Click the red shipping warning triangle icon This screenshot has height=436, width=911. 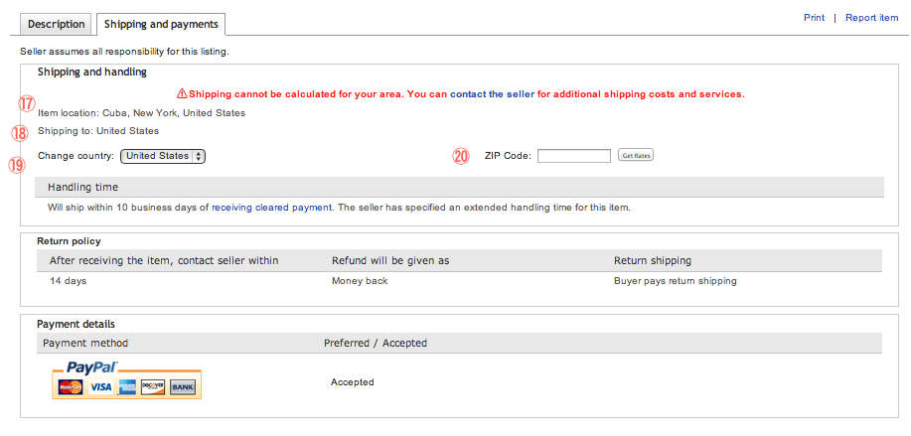point(182,93)
